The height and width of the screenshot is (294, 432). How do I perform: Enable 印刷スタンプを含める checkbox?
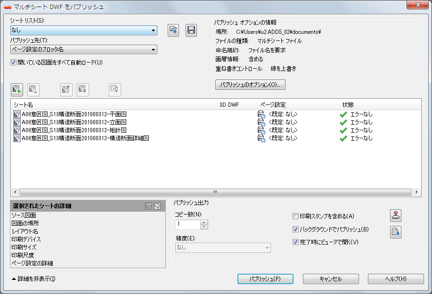295,216
